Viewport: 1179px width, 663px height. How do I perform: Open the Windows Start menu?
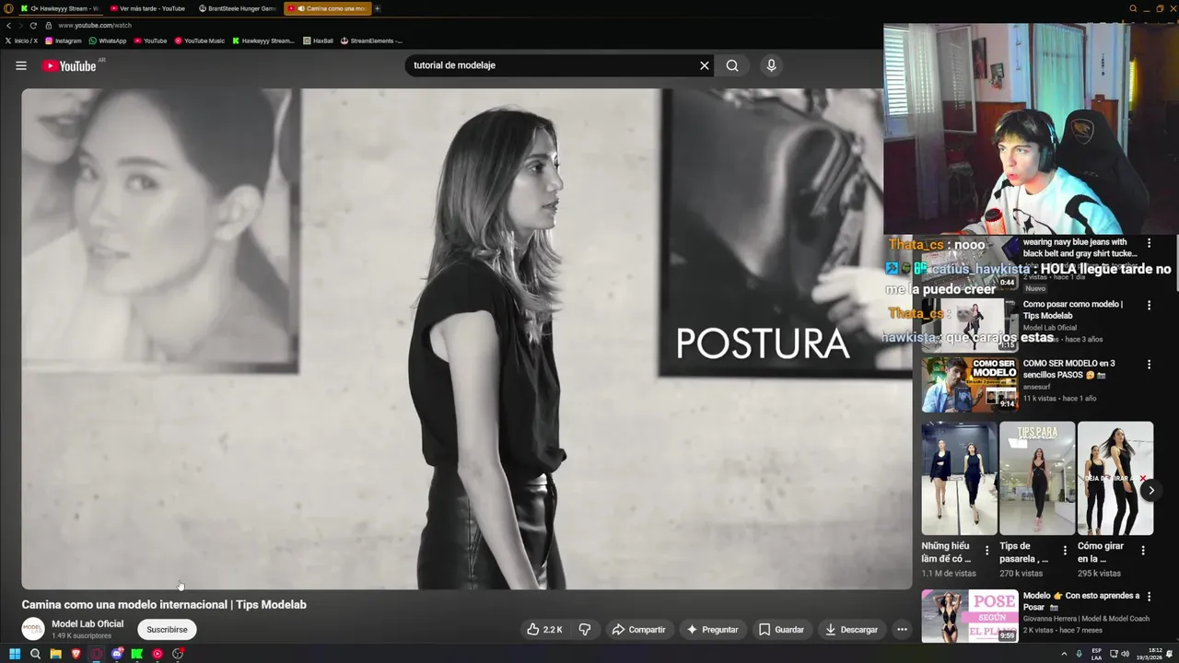click(15, 654)
